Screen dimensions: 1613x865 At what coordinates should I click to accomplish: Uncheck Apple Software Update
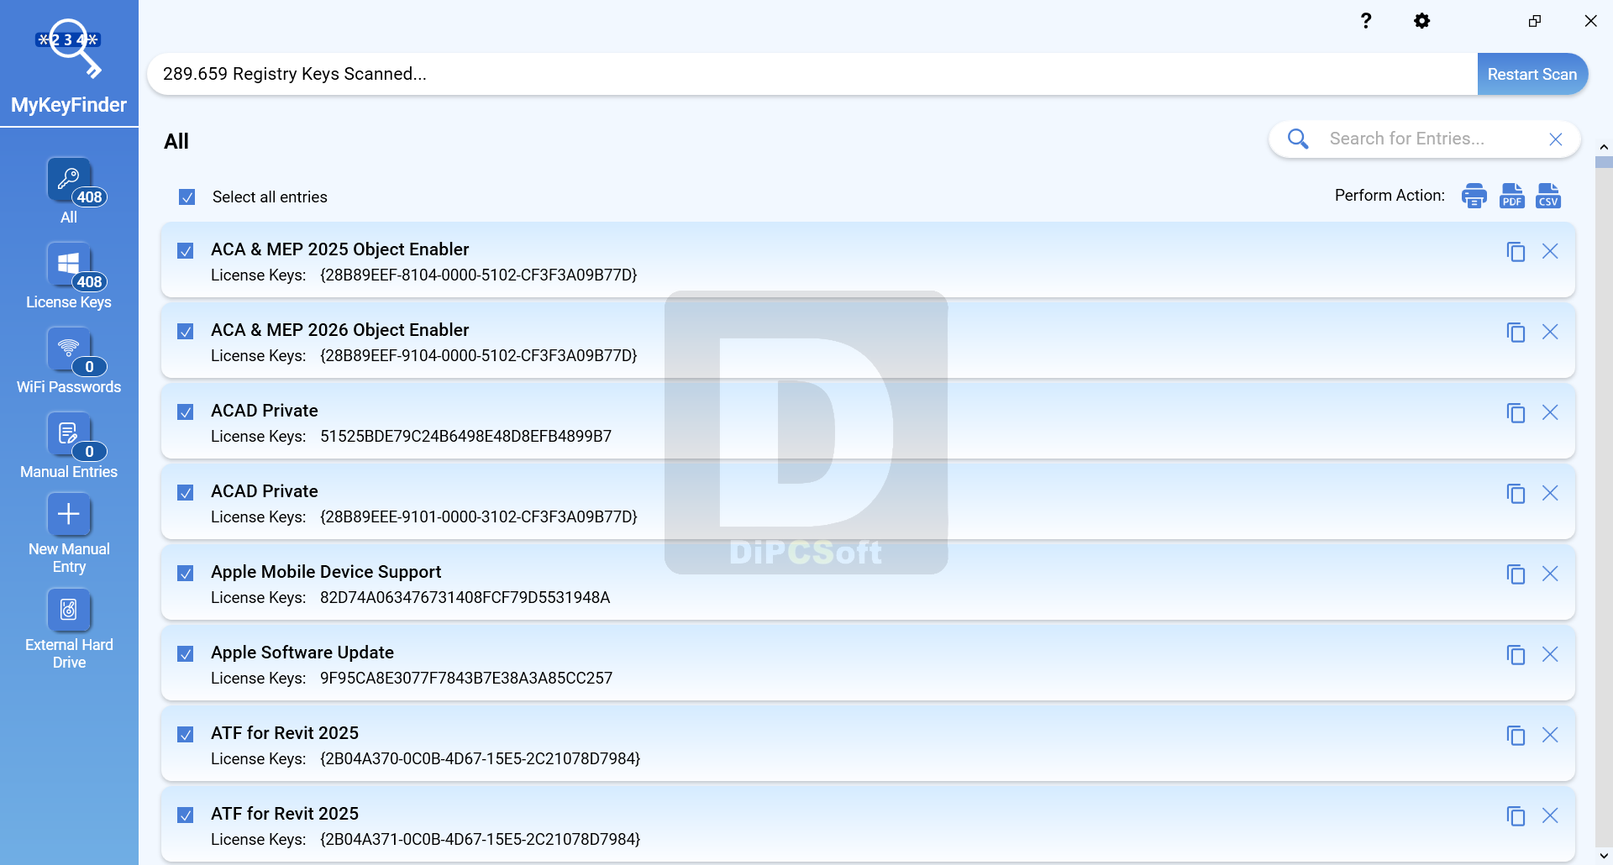[186, 654]
